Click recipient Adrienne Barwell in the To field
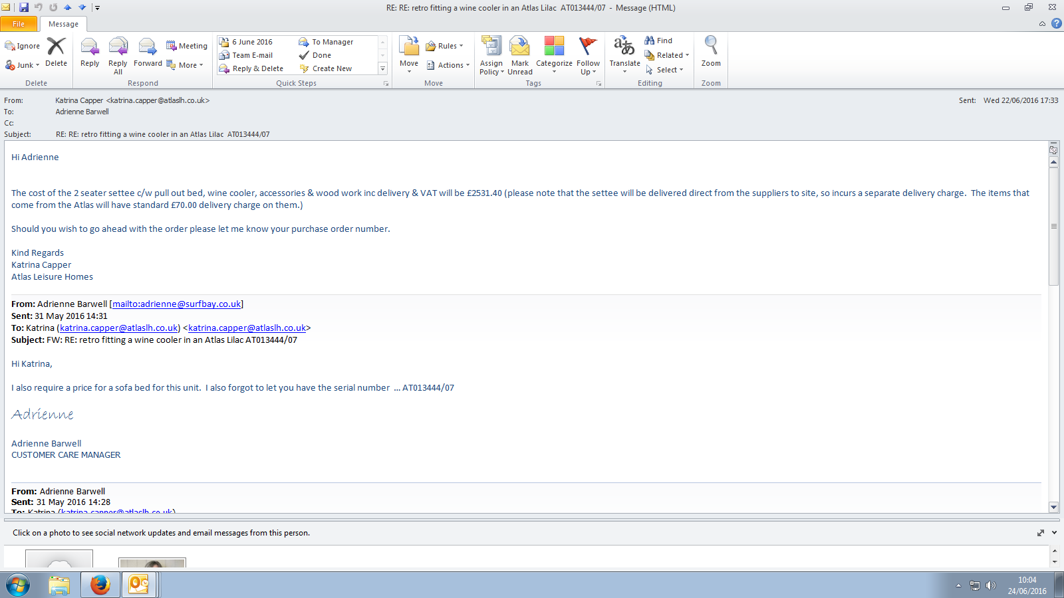This screenshot has height=598, width=1064. [x=82, y=112]
